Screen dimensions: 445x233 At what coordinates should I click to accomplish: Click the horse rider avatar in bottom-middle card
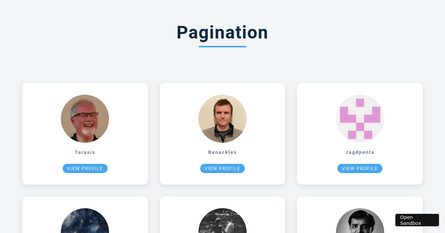coord(222,221)
